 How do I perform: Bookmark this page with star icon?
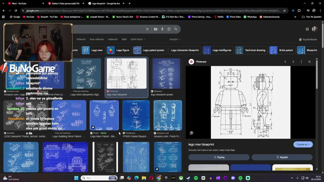point(285,11)
